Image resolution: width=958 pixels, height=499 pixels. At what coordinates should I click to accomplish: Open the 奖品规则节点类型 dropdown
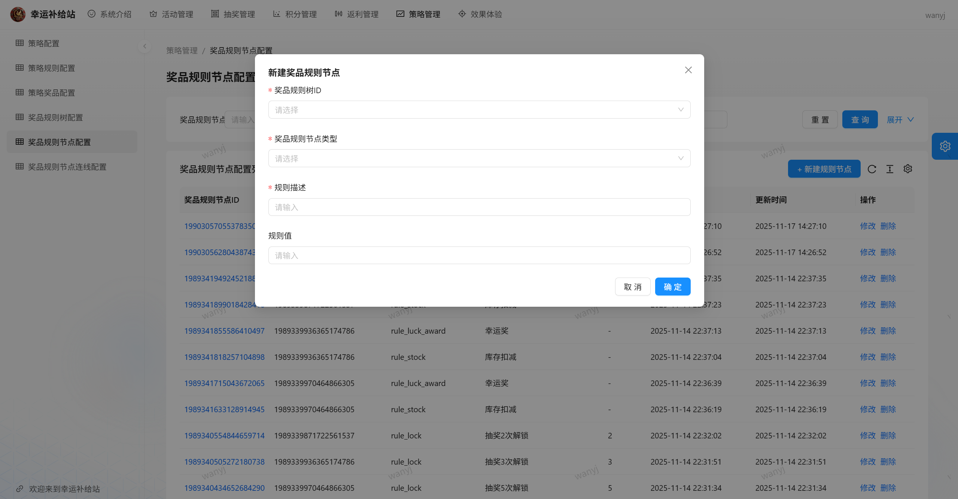tap(479, 158)
